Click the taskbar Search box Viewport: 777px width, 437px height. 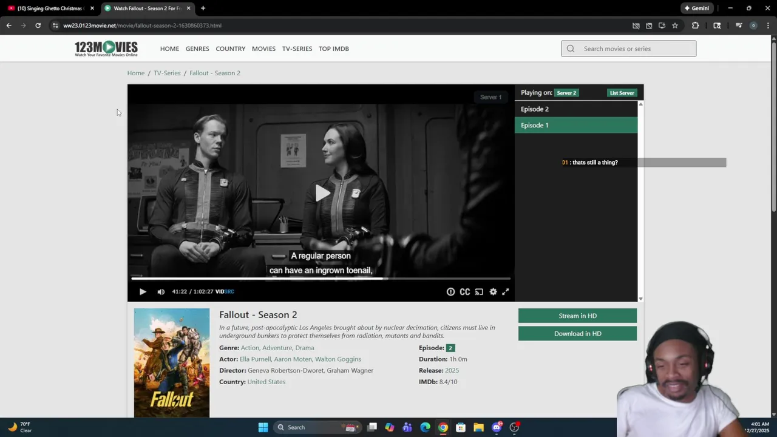[317, 427]
